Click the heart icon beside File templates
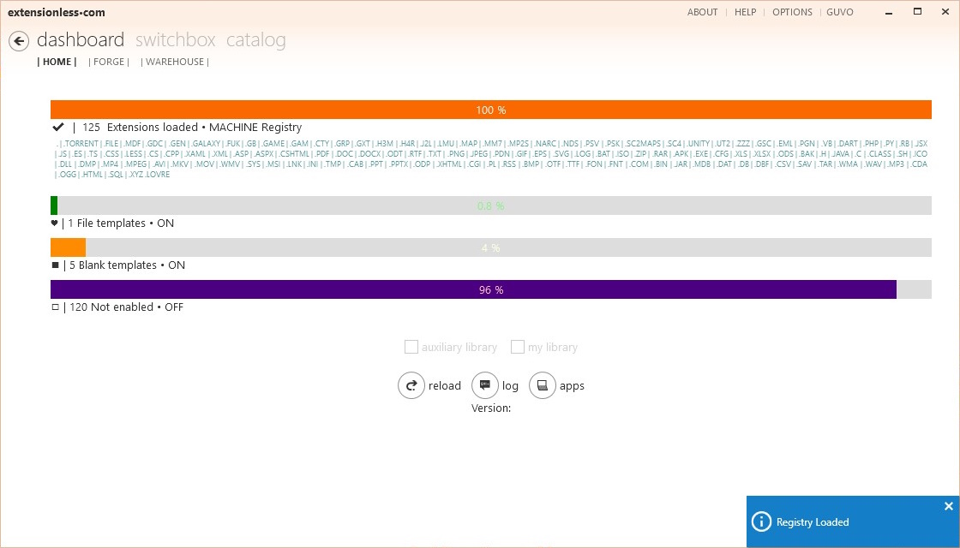Screen dimensions: 960x548 (x=55, y=223)
